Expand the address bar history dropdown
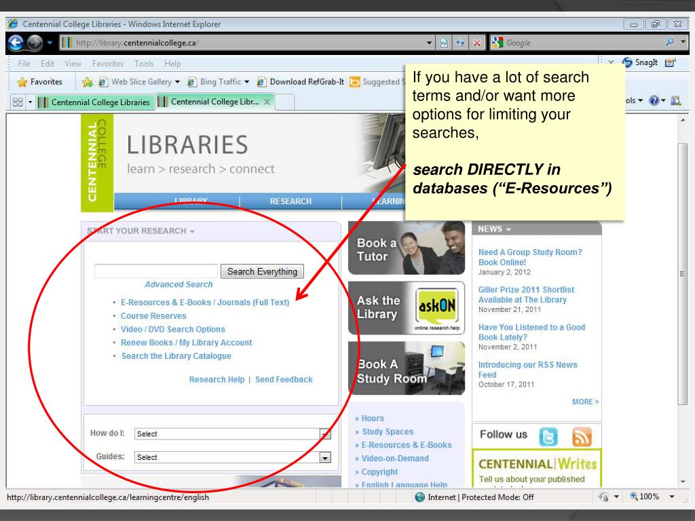The height and width of the screenshot is (521, 695). coord(429,43)
